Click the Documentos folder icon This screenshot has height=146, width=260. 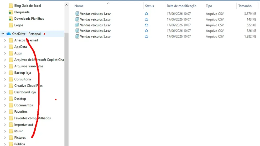(11, 105)
